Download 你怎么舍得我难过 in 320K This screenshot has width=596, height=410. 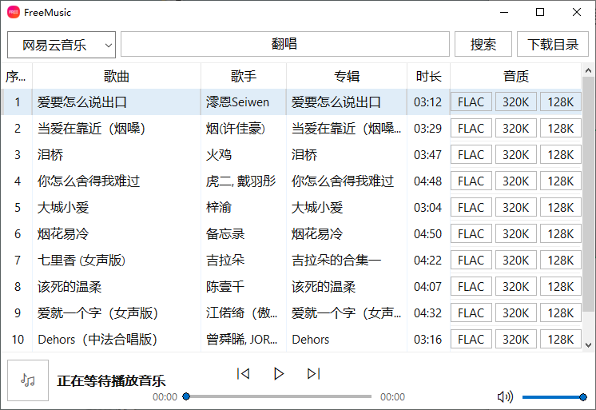(x=516, y=181)
